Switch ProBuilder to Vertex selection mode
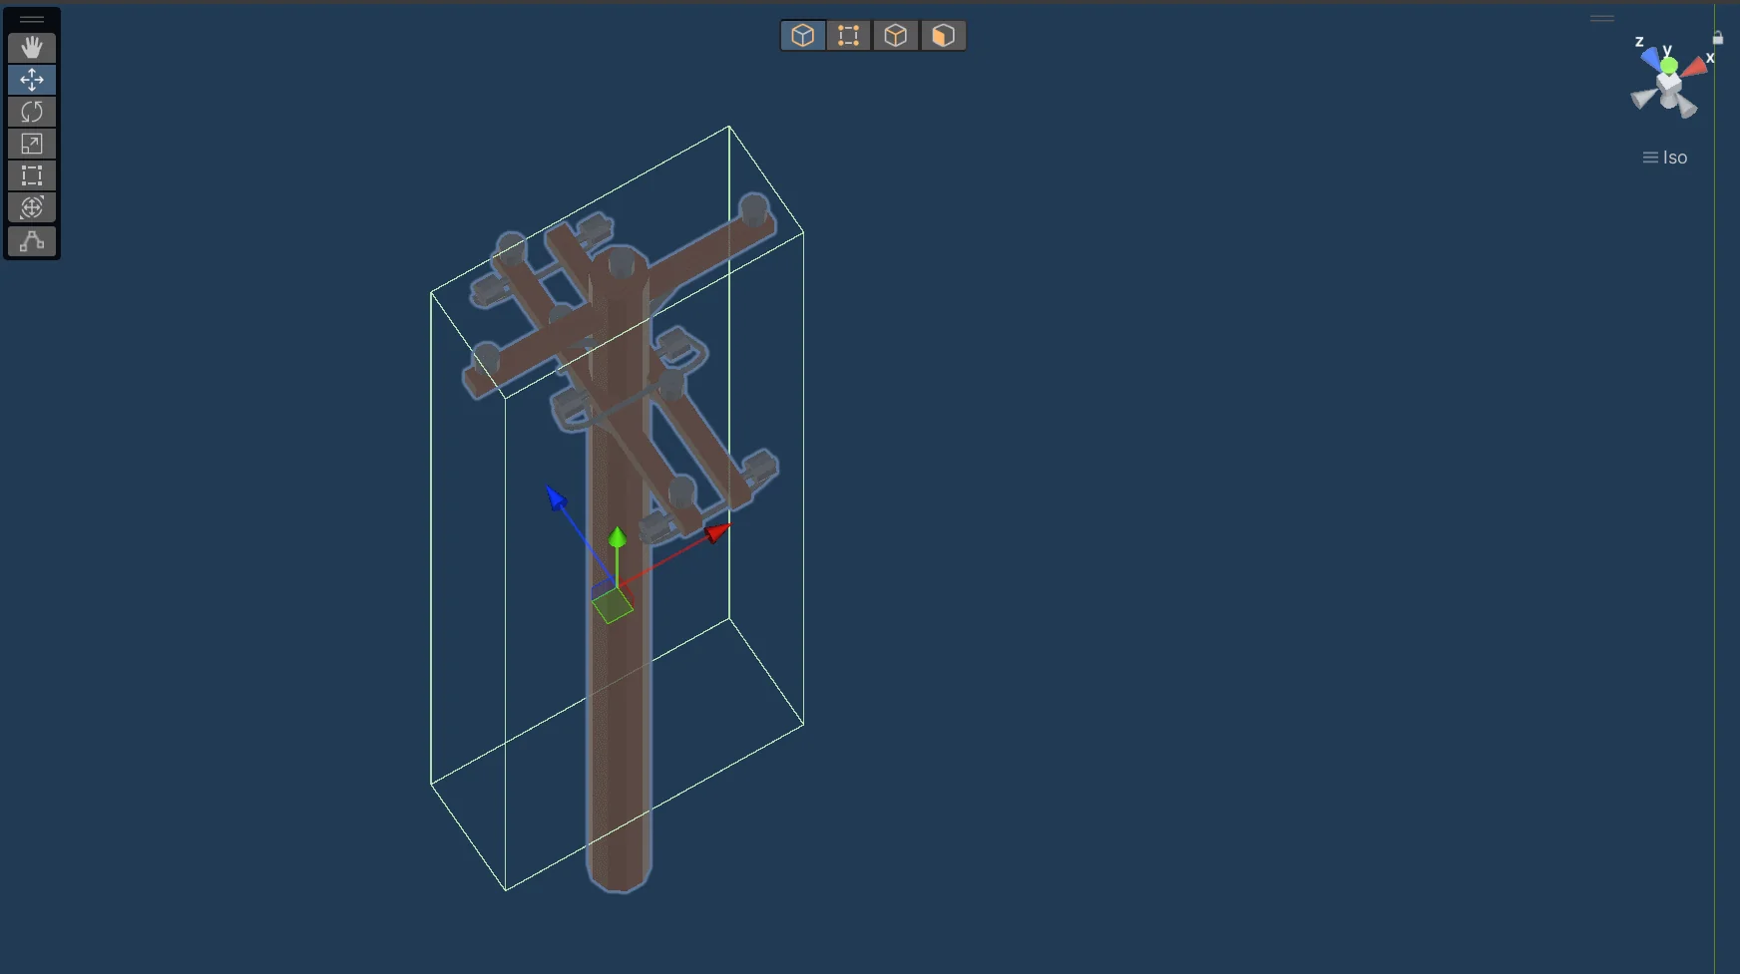Screen dimensions: 1740x974 (x=848, y=35)
